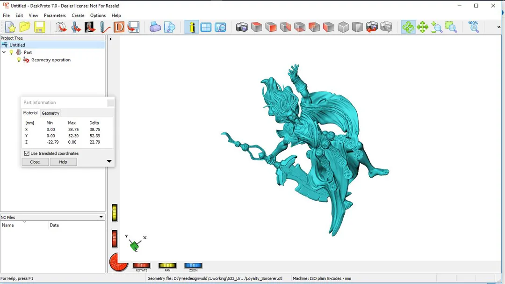The height and width of the screenshot is (284, 505).
Task: Expand the toolbar overflow chevron
Action: 499,28
